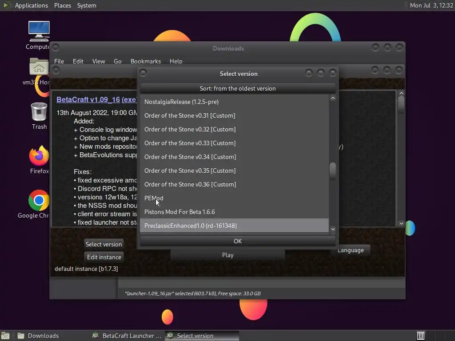Select Order of the Stone v0.32 [Custom]
This screenshot has height=341, width=455.
pyautogui.click(x=234, y=129)
